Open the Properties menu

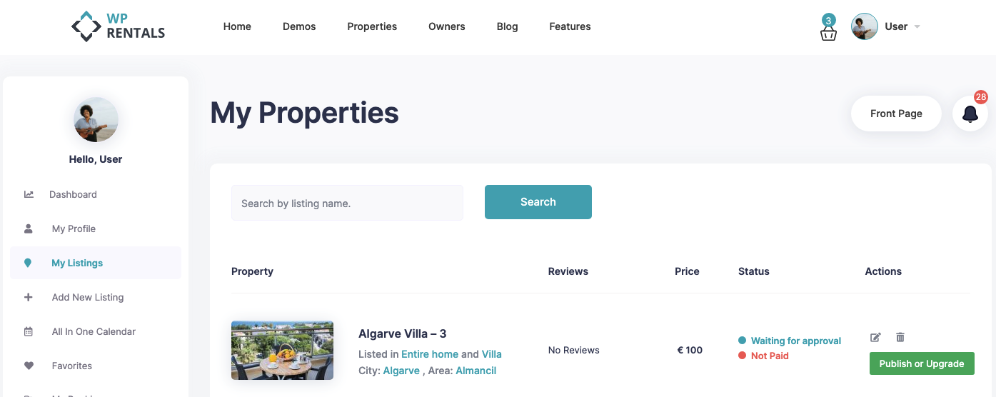(372, 26)
